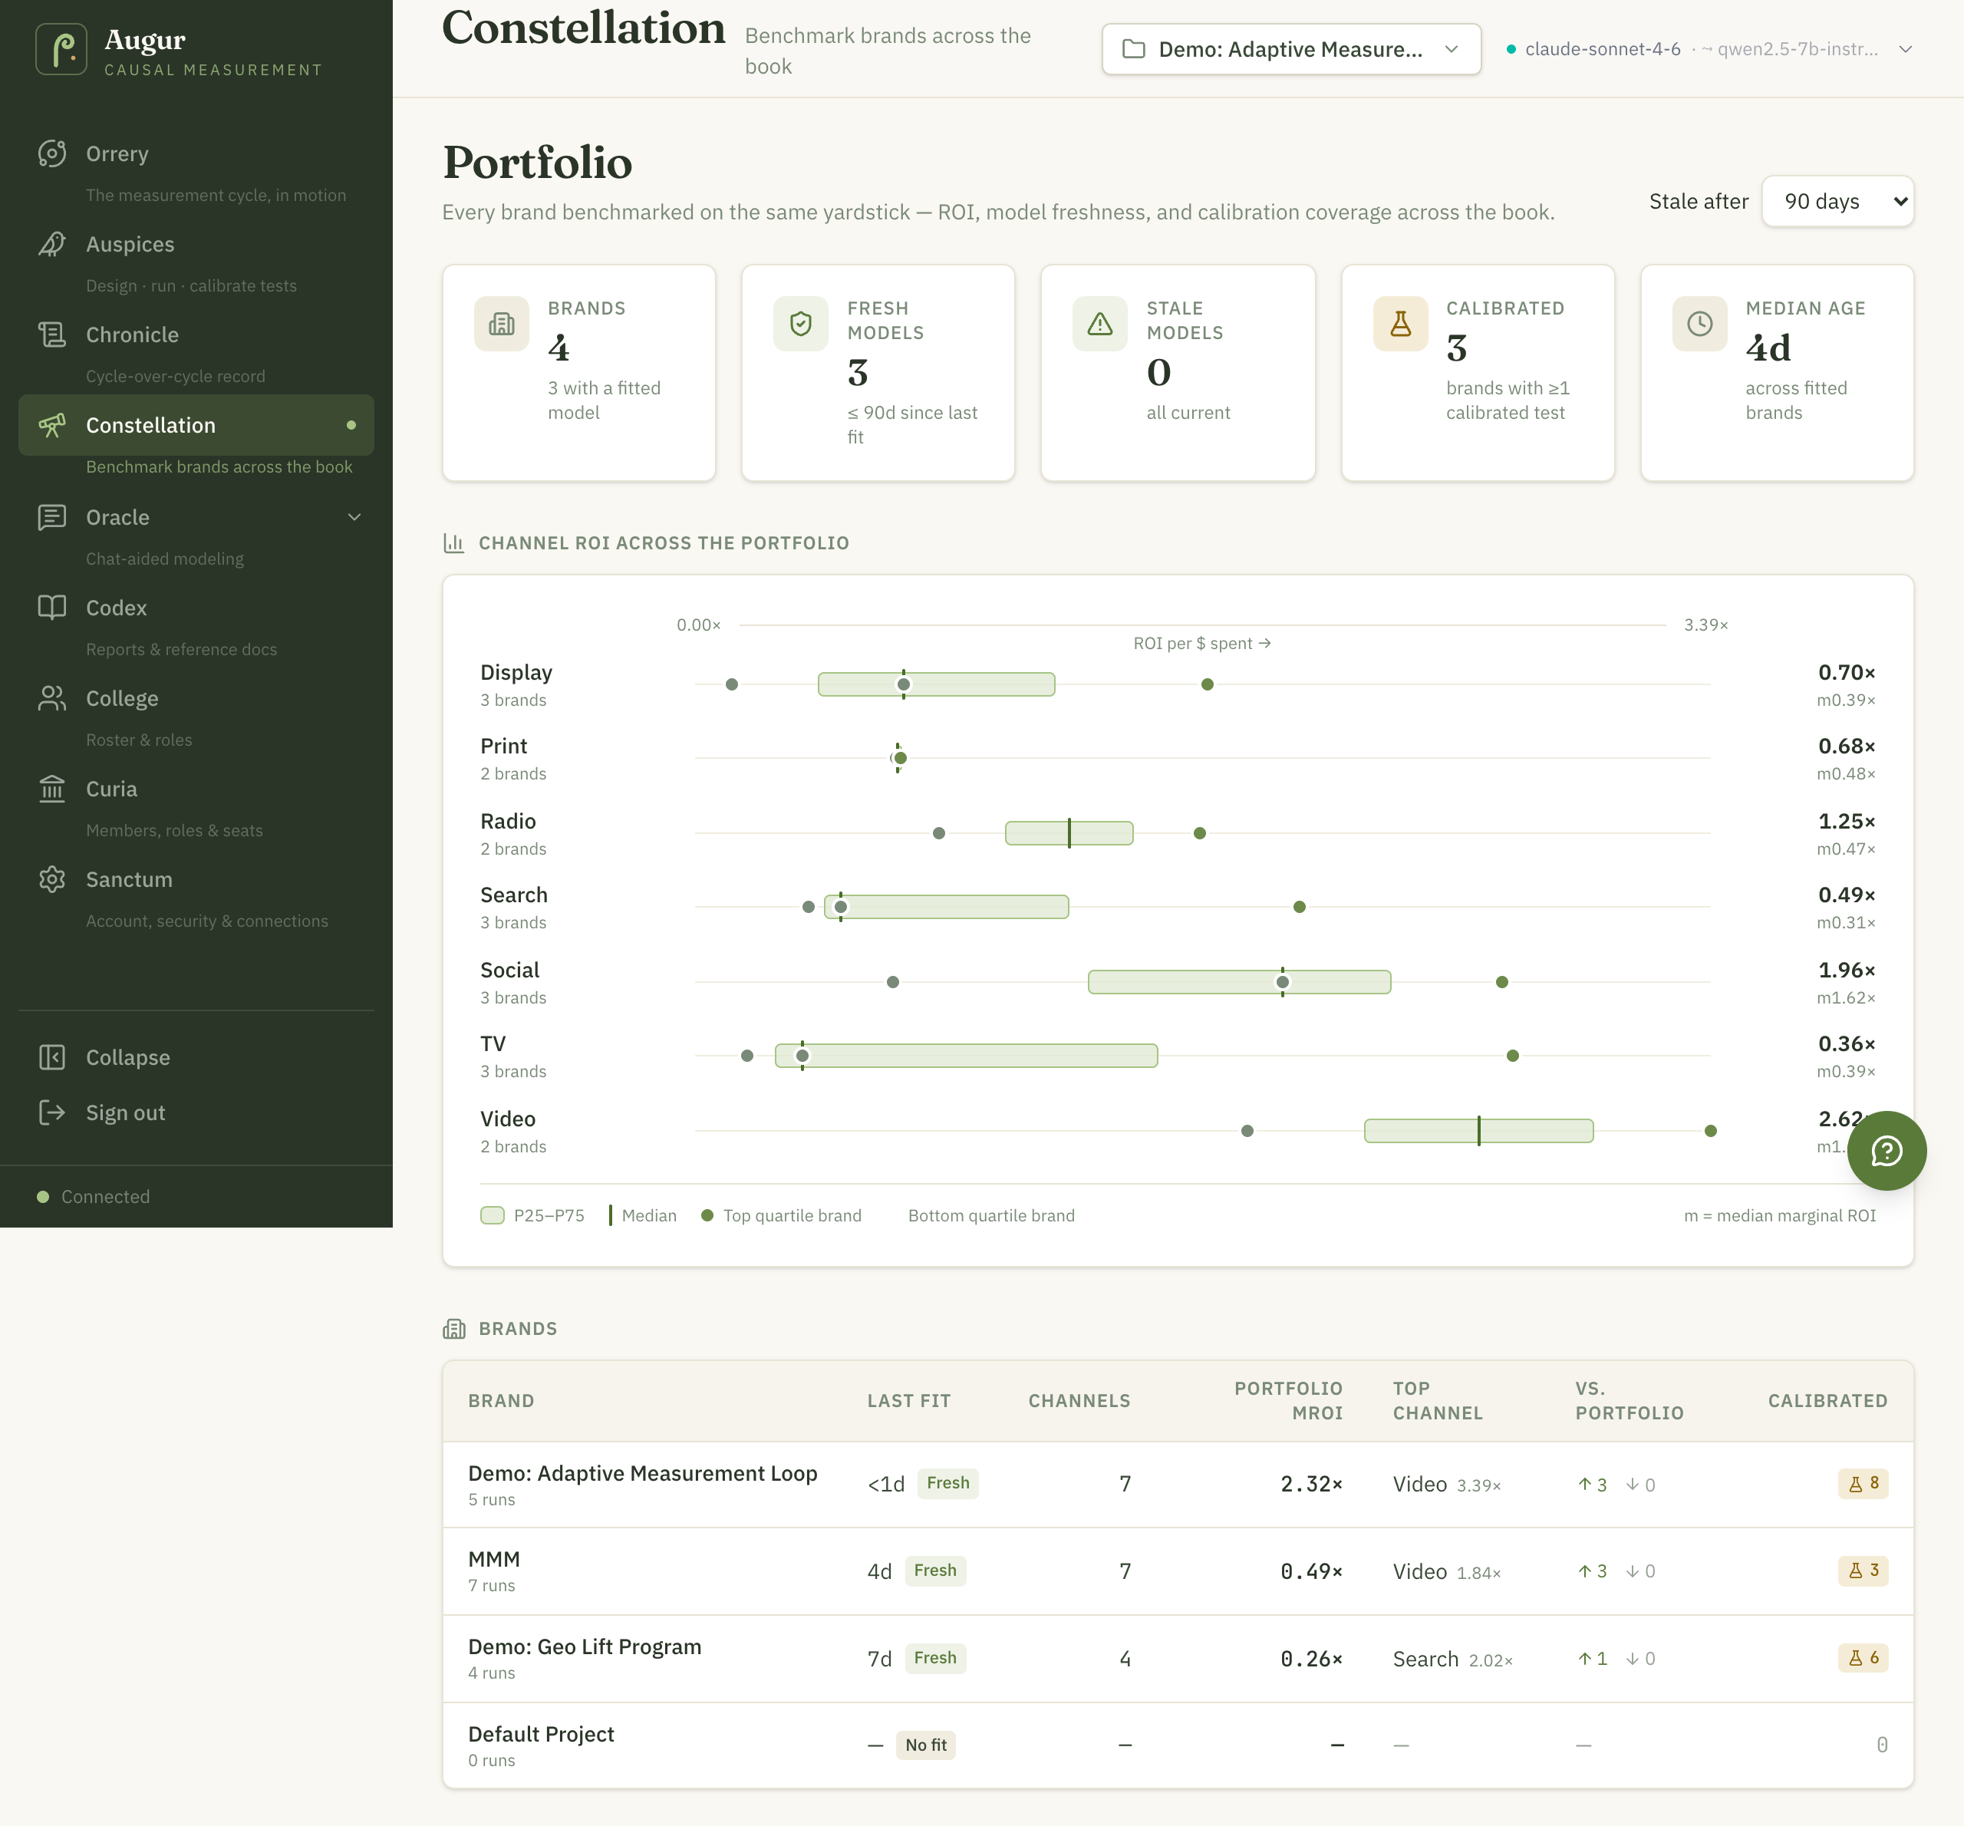Click the 7d last fit value
Viewport: 1964px width, 1826px height.
click(x=879, y=1659)
